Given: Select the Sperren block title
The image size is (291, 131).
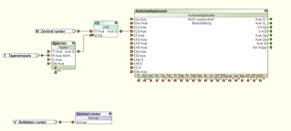Looking at the screenshot, I should [x=60, y=43].
